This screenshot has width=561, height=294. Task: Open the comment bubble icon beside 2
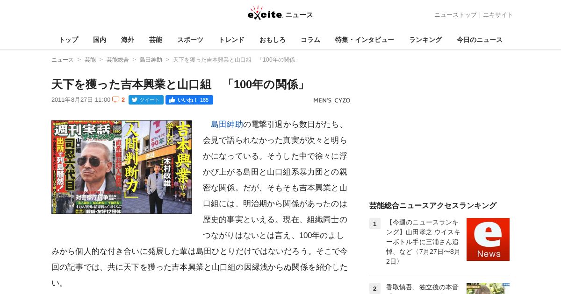115,99
